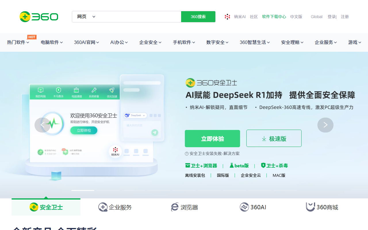
Task: Click the 系统修复 wrench icon in preview
Action: [x=94, y=90]
